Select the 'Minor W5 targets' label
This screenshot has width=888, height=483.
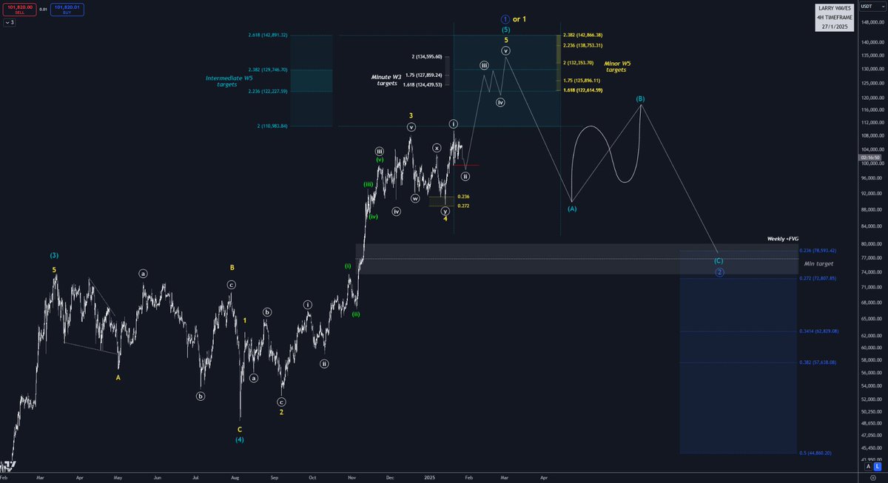[617, 67]
